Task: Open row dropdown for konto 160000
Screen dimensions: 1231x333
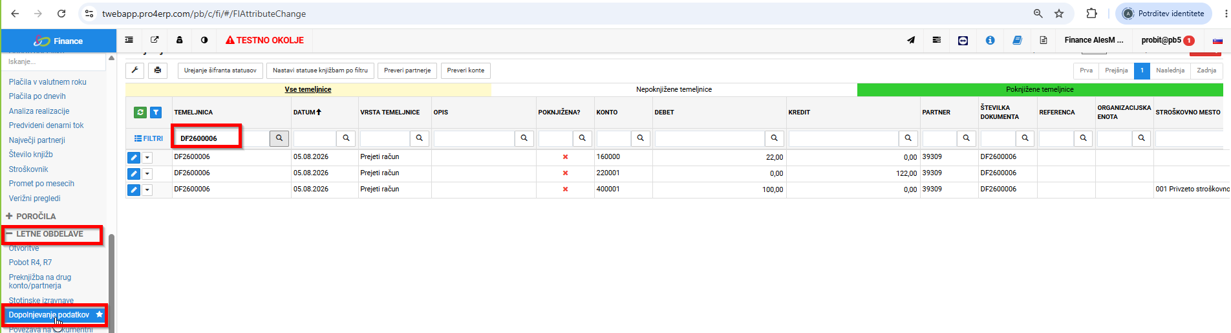Action: 147,157
